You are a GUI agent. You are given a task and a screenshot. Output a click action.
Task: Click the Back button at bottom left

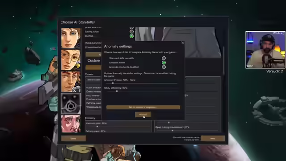coord(73,138)
